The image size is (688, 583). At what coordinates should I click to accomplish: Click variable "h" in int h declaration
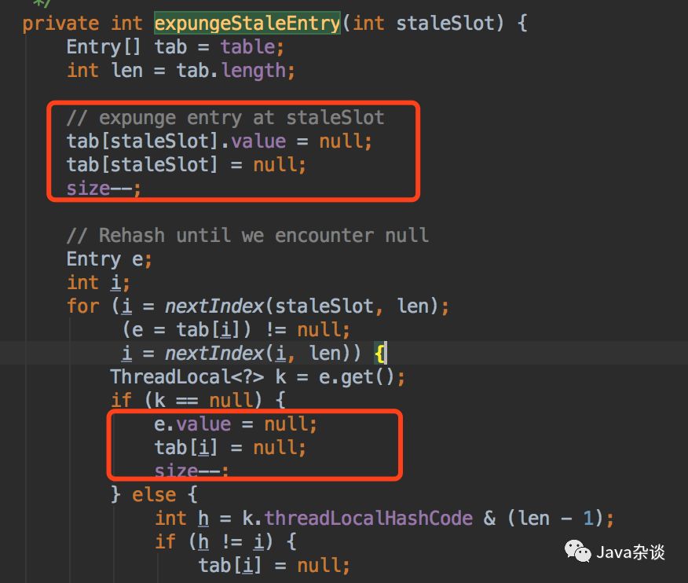(x=203, y=519)
